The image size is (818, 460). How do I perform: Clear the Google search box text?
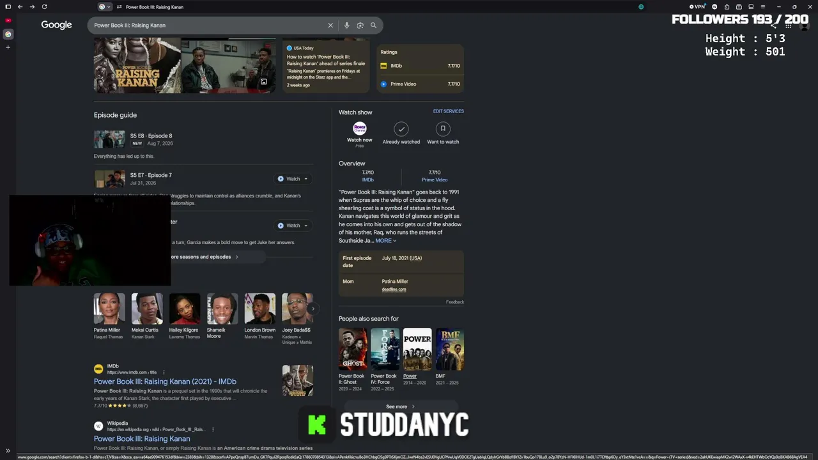point(330,26)
